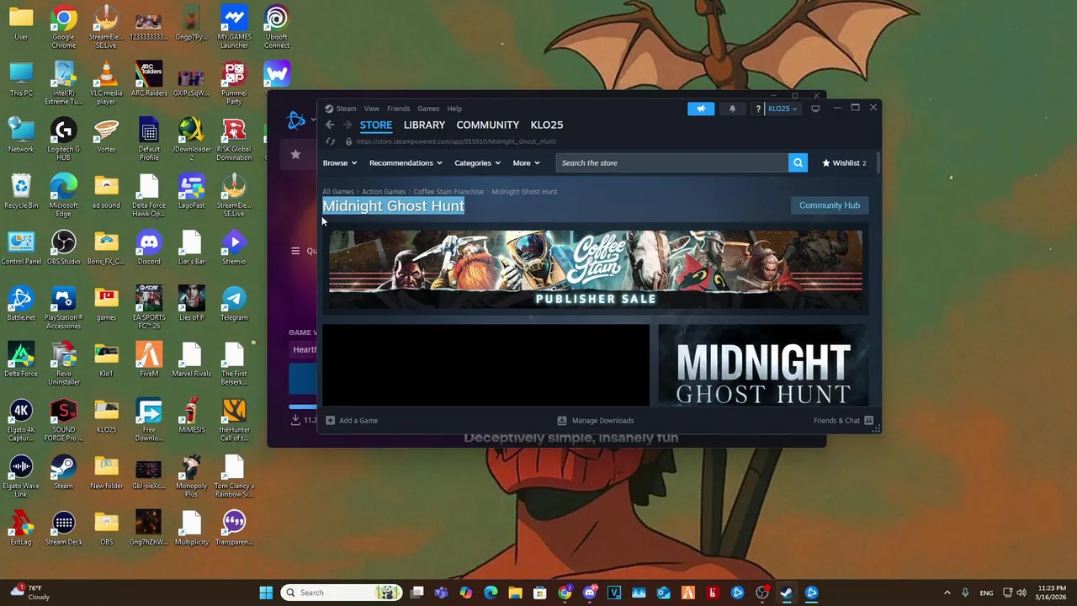Click the Steam forward navigation arrow
The height and width of the screenshot is (606, 1077).
coord(348,125)
